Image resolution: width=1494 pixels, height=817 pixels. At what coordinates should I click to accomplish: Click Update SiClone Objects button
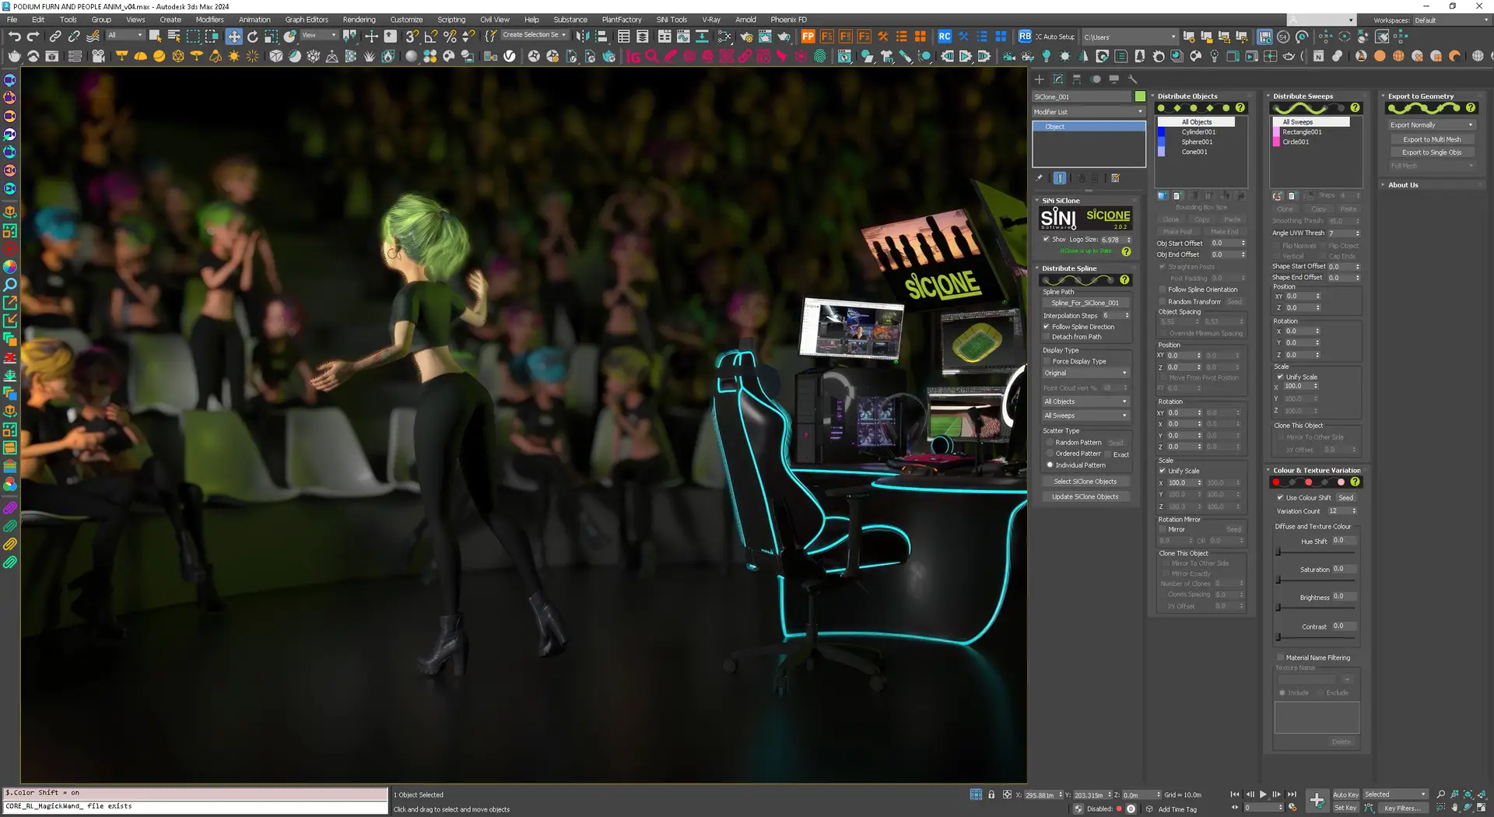point(1085,496)
